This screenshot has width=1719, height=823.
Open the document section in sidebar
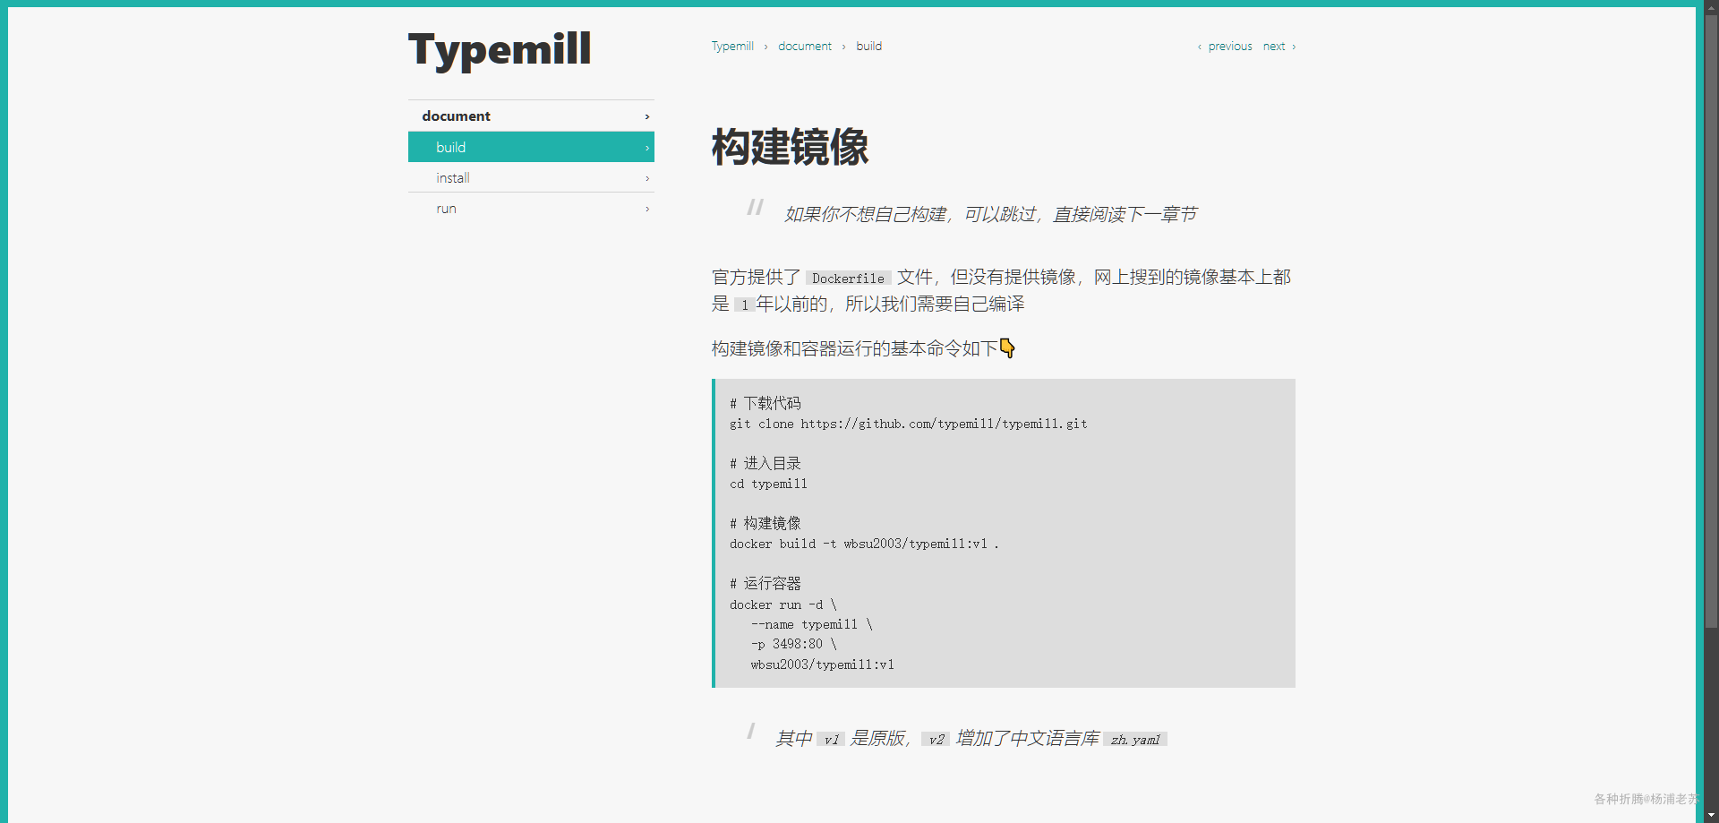pos(531,116)
